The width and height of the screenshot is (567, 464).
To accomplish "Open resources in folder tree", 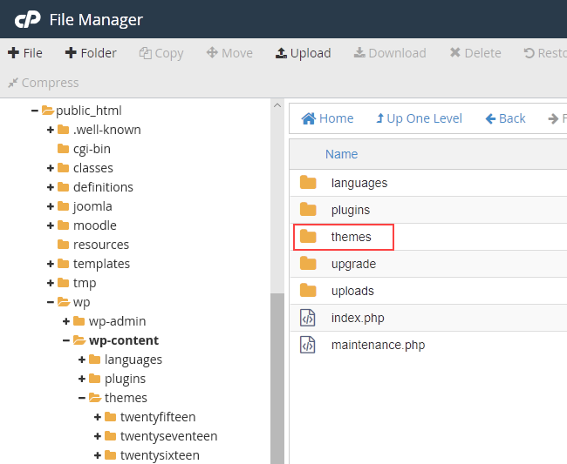I will 101,245.
